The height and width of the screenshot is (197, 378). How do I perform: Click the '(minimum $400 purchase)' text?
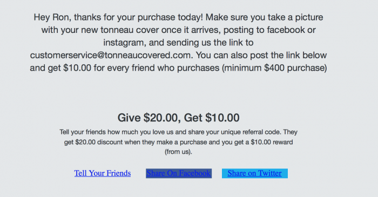(274, 68)
